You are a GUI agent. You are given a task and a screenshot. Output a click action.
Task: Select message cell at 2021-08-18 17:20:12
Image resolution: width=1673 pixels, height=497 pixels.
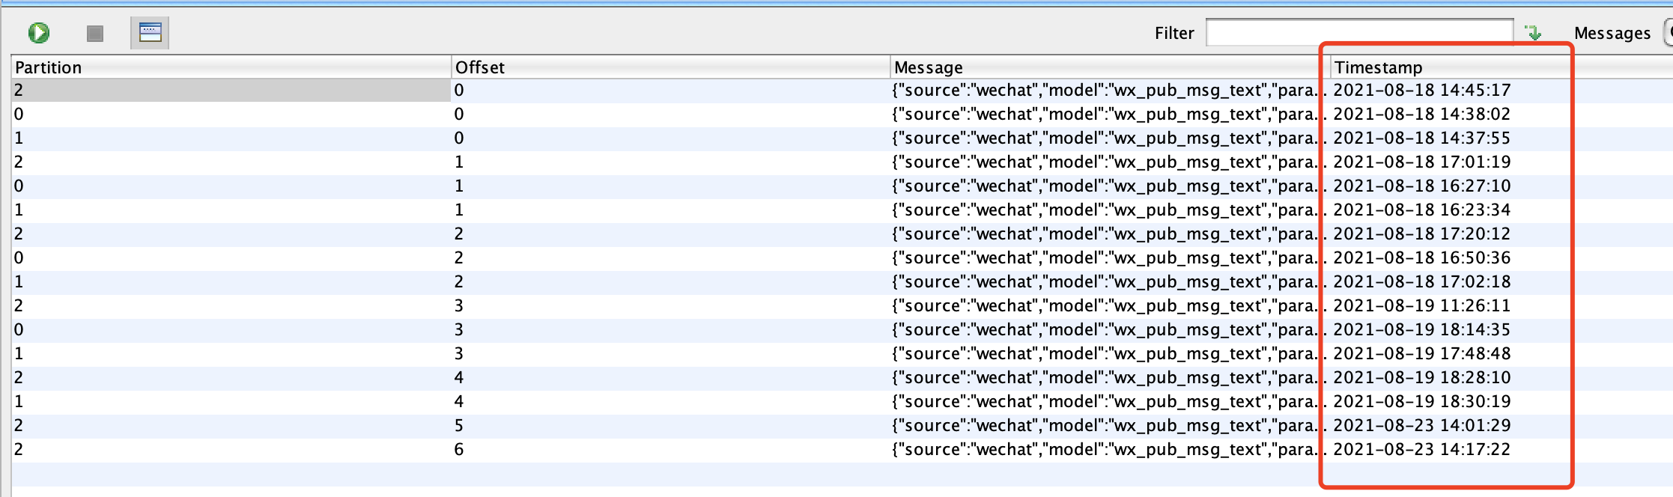pos(1110,234)
